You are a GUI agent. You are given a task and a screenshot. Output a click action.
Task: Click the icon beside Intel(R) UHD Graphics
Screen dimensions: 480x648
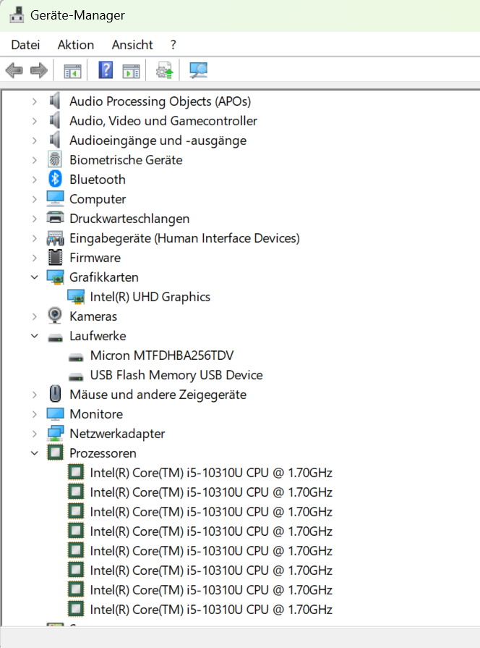click(75, 297)
